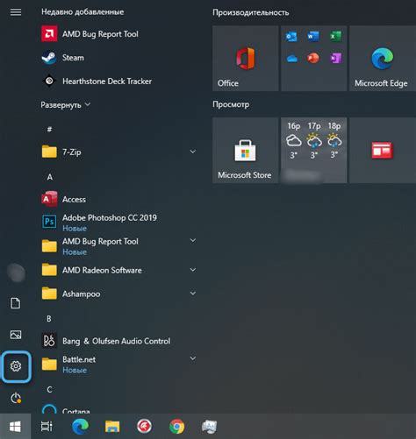This screenshot has height=439, width=416.
Task: Click the Windows Start button
Action: point(15,427)
